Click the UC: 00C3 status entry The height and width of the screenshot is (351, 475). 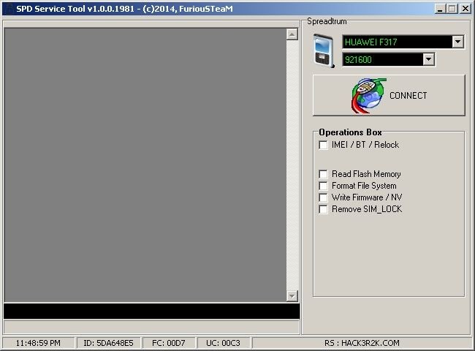223,343
